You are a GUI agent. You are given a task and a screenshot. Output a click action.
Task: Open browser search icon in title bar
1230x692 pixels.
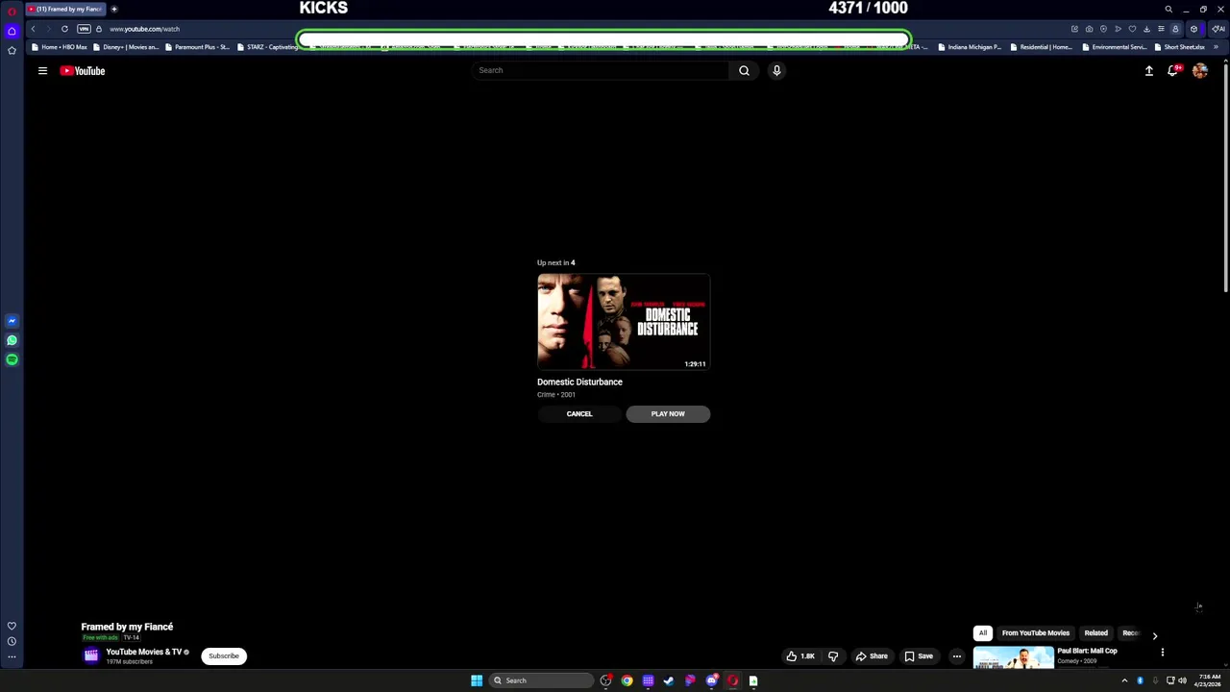click(x=1168, y=9)
